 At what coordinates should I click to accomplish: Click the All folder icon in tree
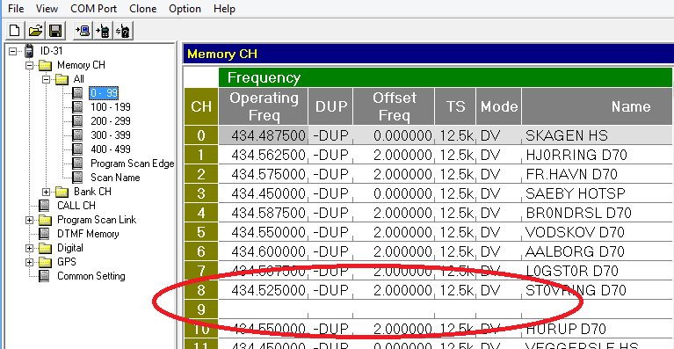click(x=62, y=79)
